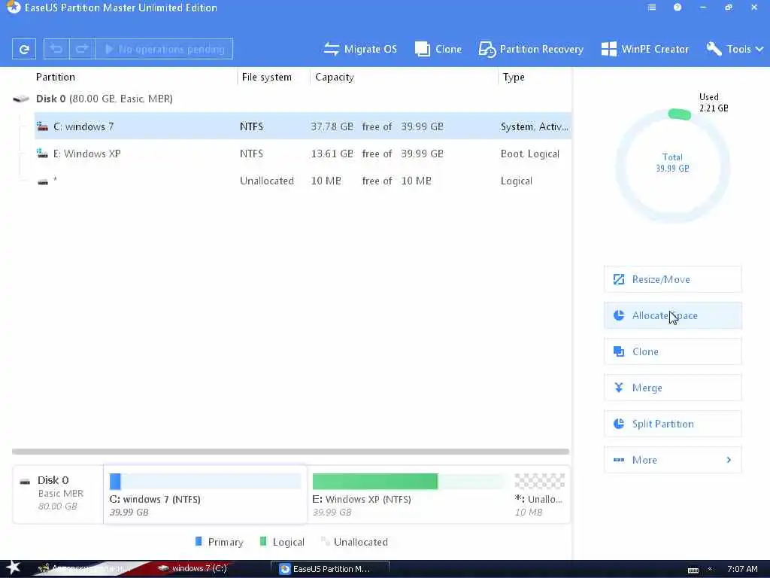The width and height of the screenshot is (770, 578).
Task: Open the help question mark icon
Action: (x=678, y=8)
